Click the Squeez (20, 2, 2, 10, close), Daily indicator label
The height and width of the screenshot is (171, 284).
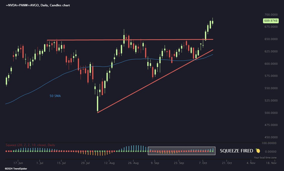30,145
